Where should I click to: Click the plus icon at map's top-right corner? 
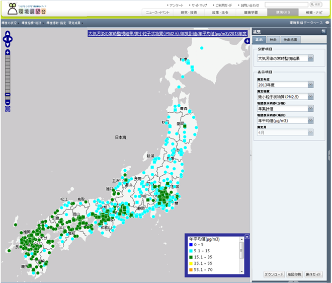(247, 40)
